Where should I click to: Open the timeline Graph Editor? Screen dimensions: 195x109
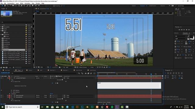click(x=94, y=73)
